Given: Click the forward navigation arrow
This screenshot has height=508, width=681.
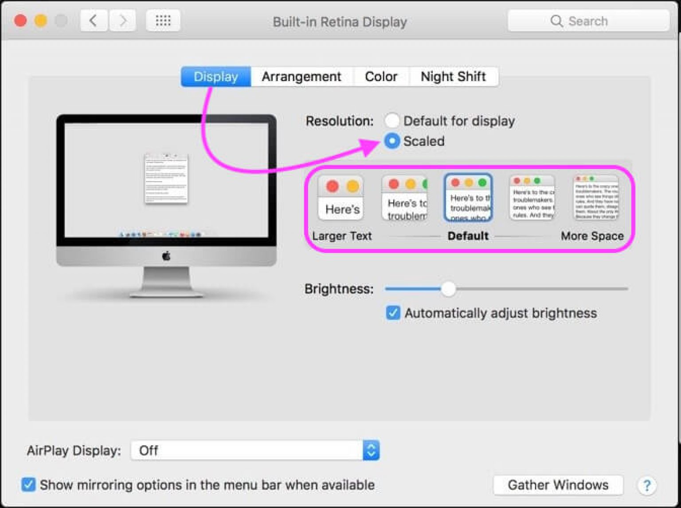Looking at the screenshot, I should click(x=123, y=20).
